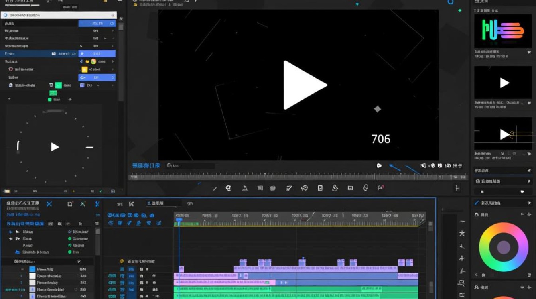Screen dimensions: 536x299
Task: Click the play triangle inside the circular dial
Action: (55, 147)
